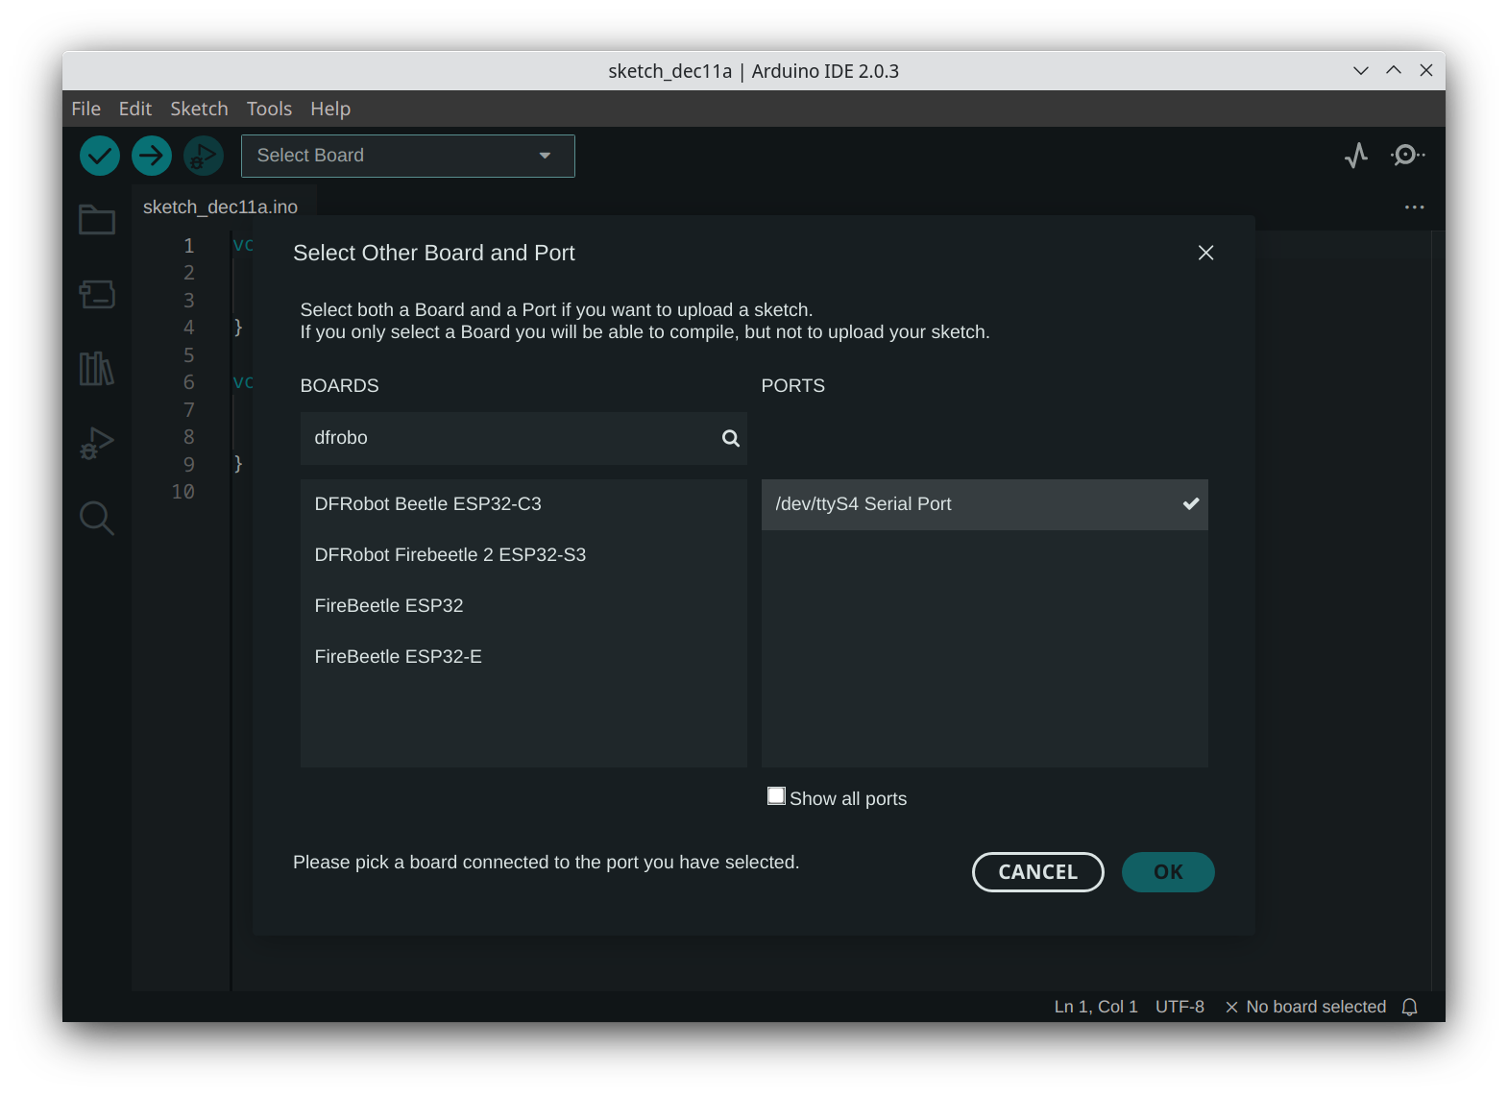Close the Arduino IDE window
Image resolution: width=1508 pixels, height=1096 pixels.
(1426, 71)
